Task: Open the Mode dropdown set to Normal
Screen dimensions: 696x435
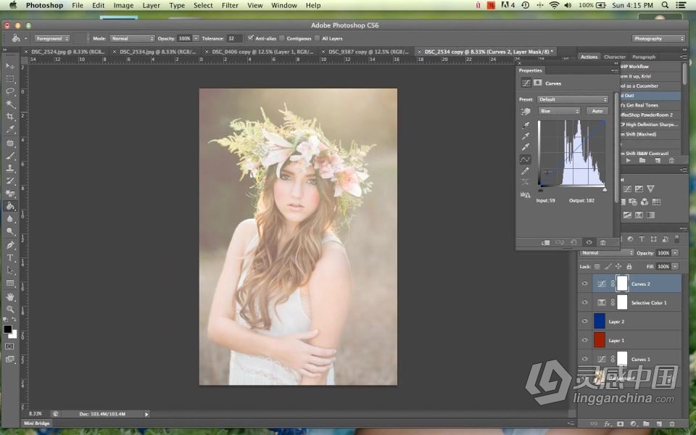Action: (x=132, y=38)
